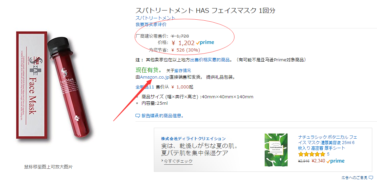This screenshot has width=377, height=183.
Task: Click the product title スパトリートメント HAS フェイスマスク
Action: point(205,11)
